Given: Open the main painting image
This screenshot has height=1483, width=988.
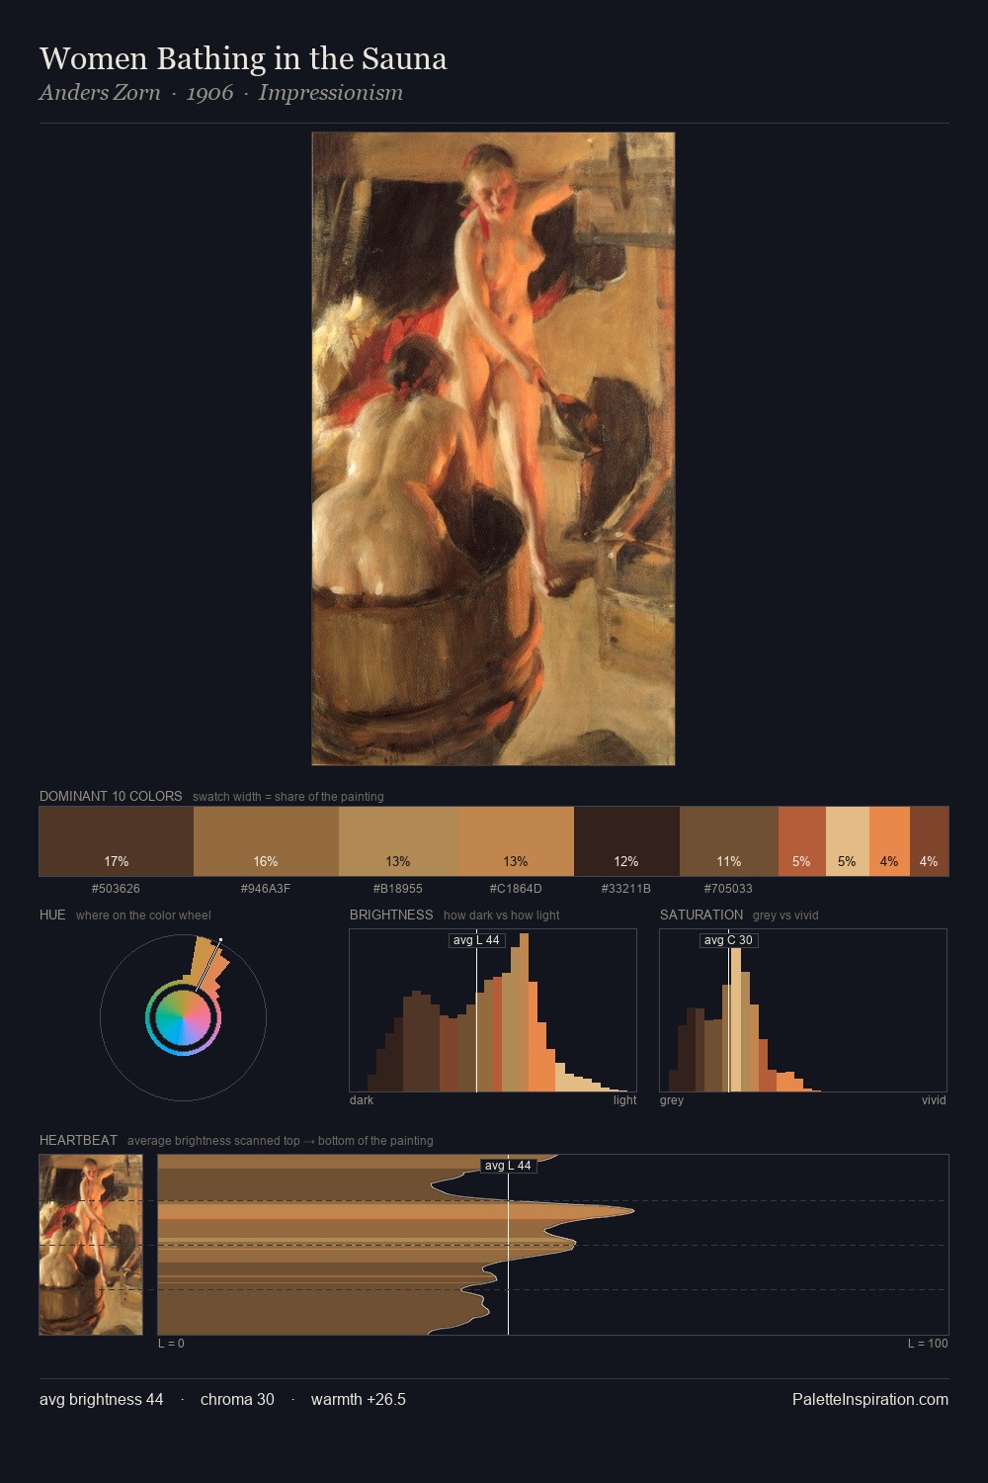Looking at the screenshot, I should tap(493, 449).
